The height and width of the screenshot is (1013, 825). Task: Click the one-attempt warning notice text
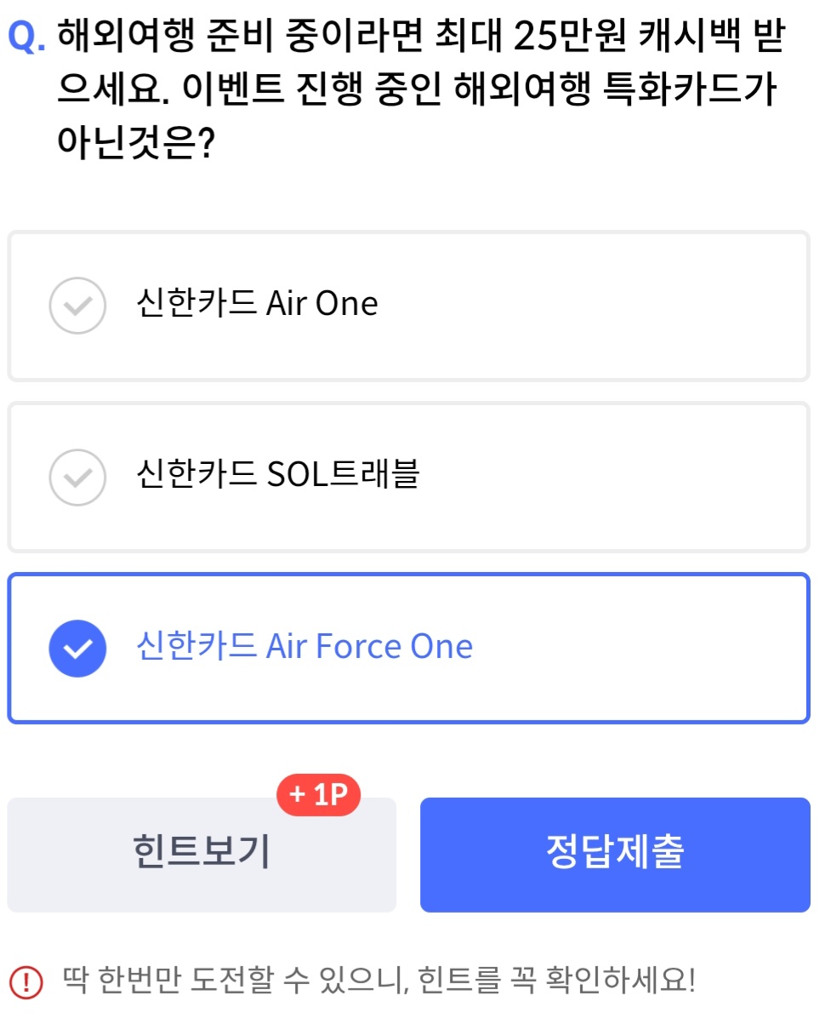379,980
